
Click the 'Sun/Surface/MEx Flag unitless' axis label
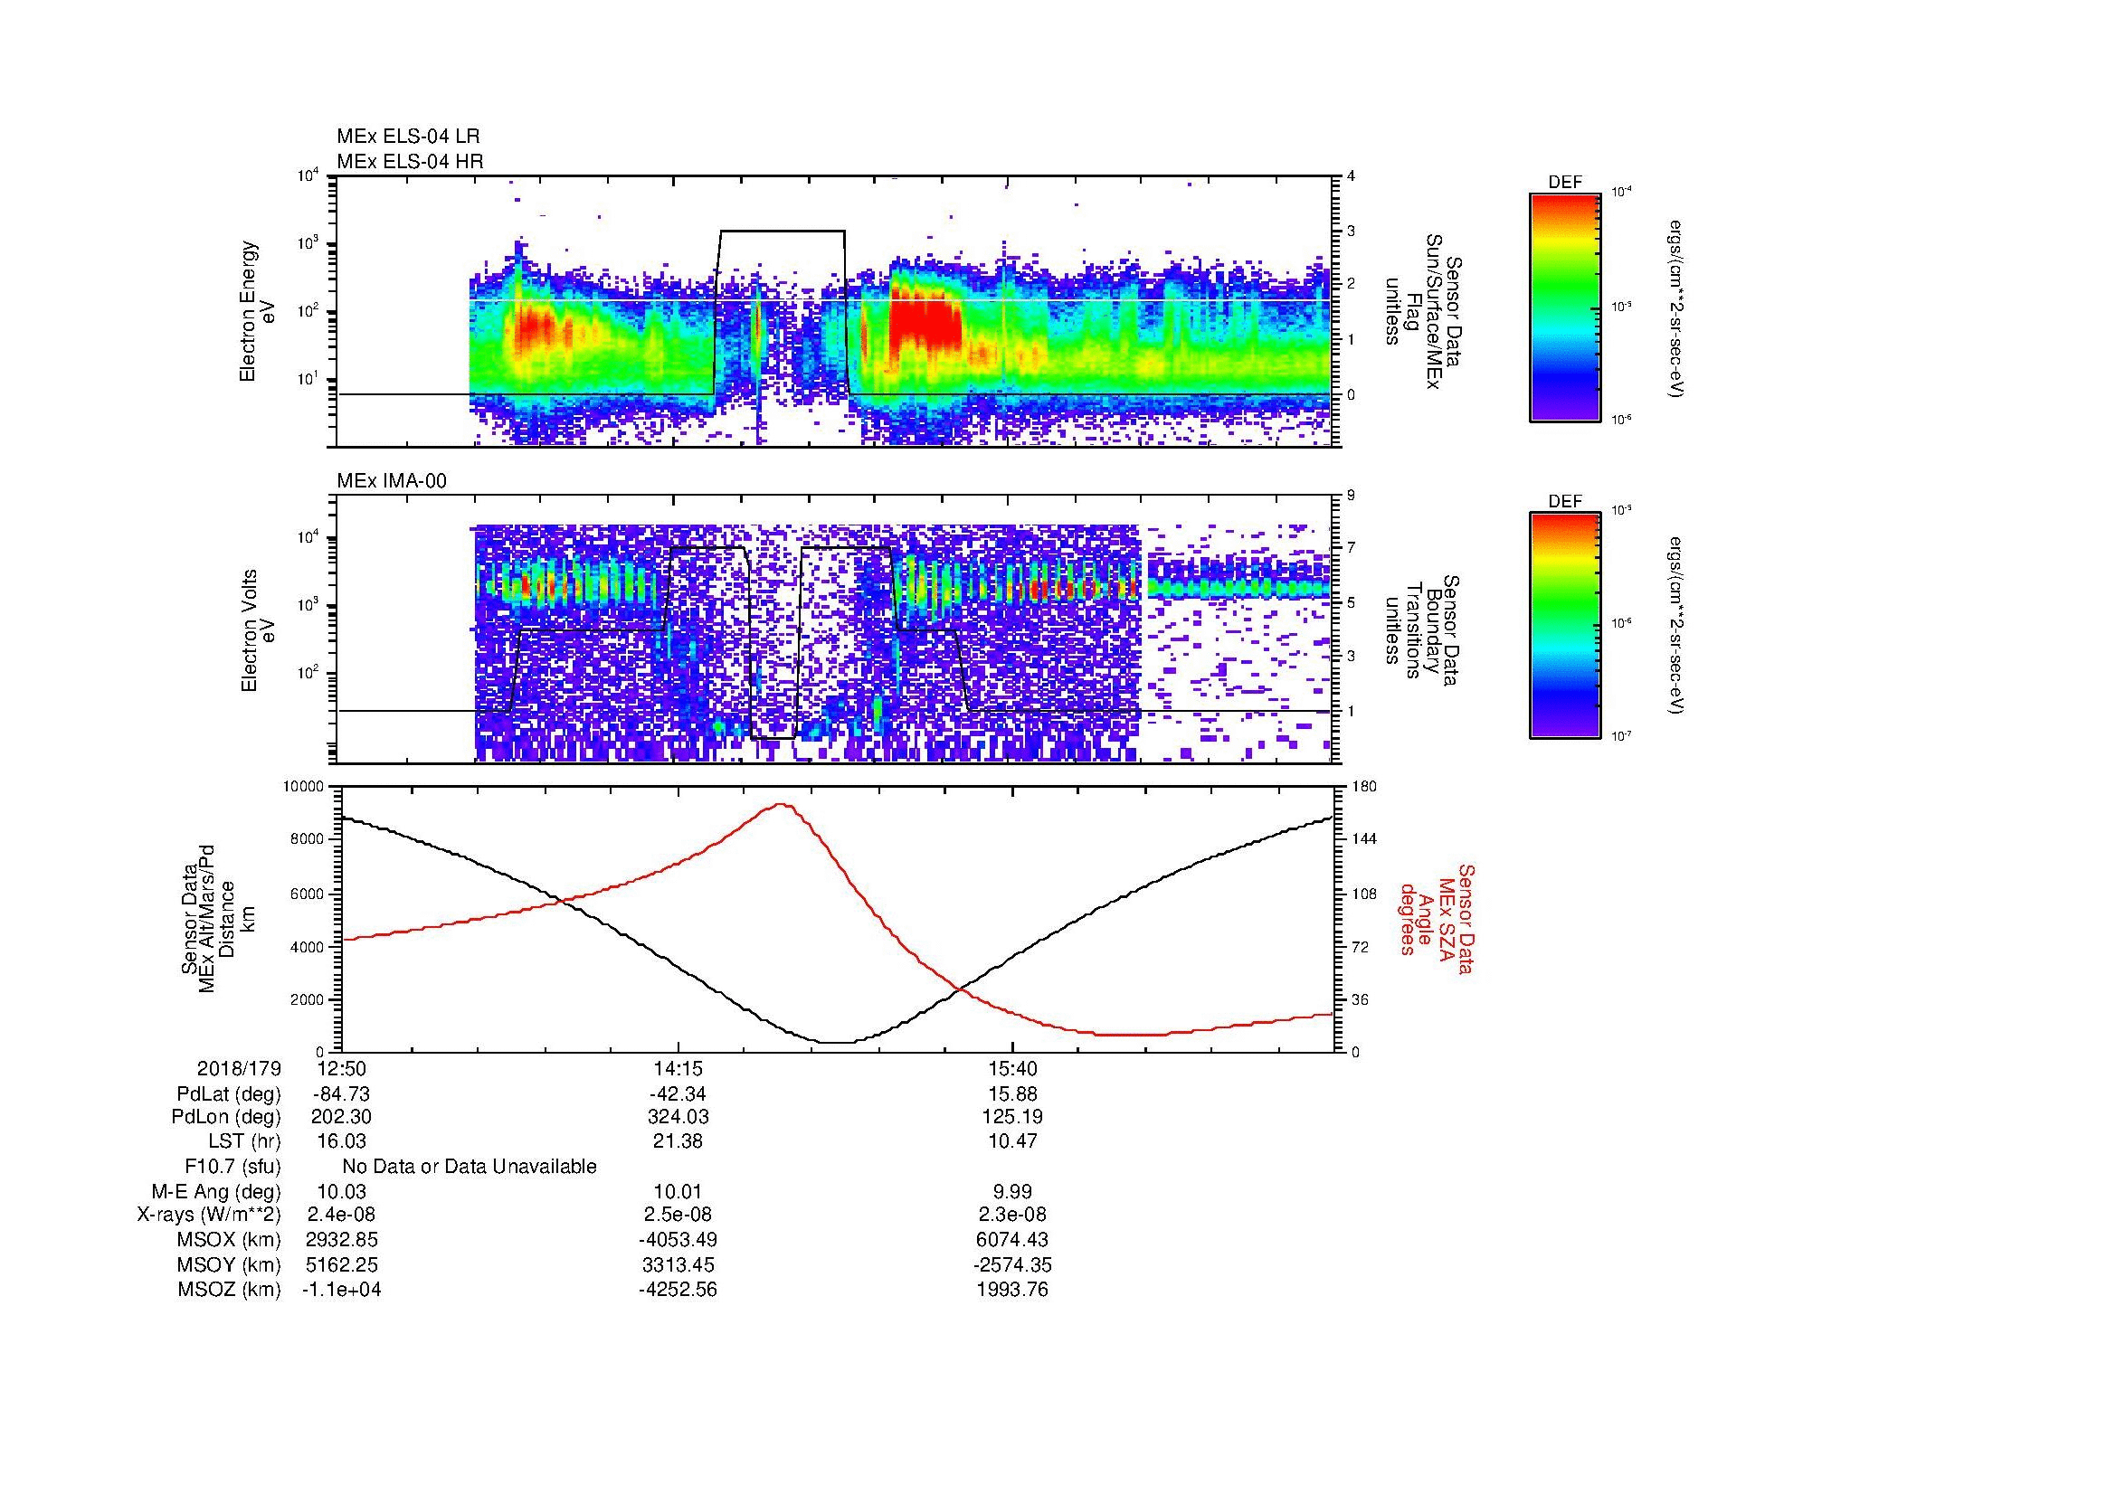(1424, 311)
